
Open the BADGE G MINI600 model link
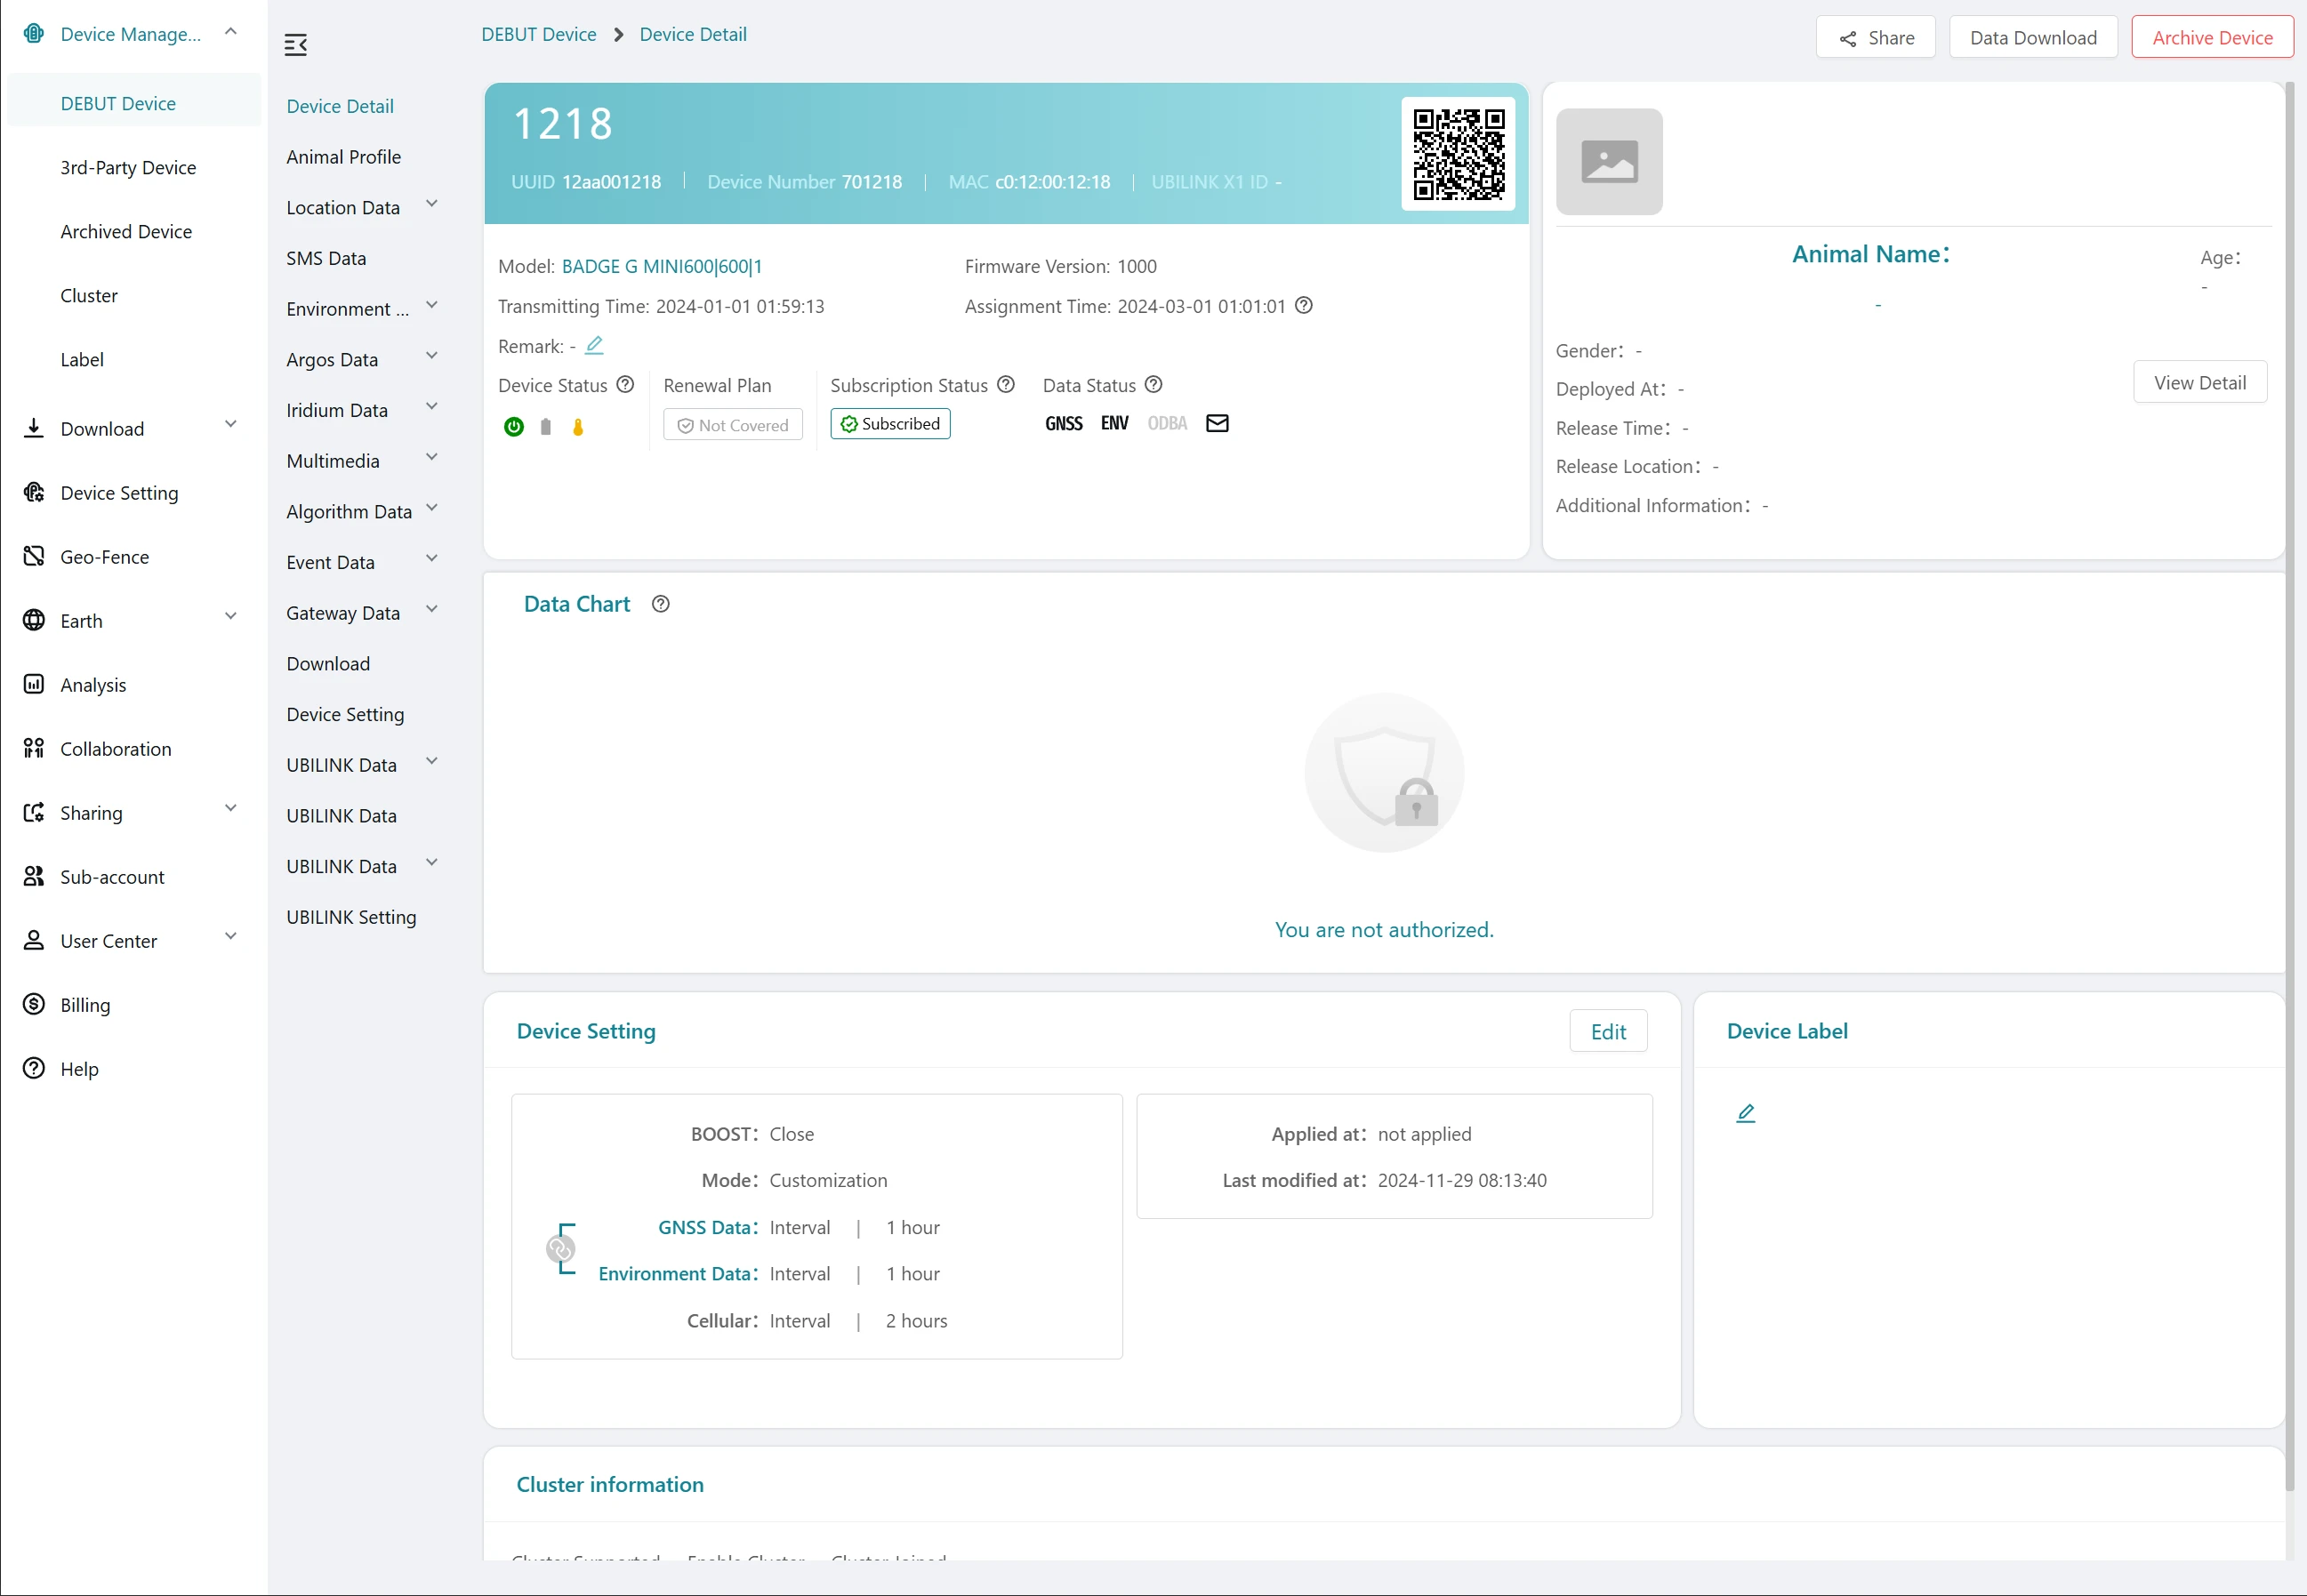(x=661, y=266)
